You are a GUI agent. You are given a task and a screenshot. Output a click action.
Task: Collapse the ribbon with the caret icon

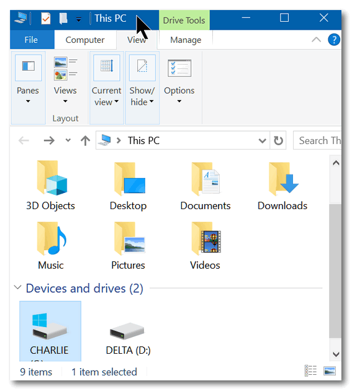point(316,40)
